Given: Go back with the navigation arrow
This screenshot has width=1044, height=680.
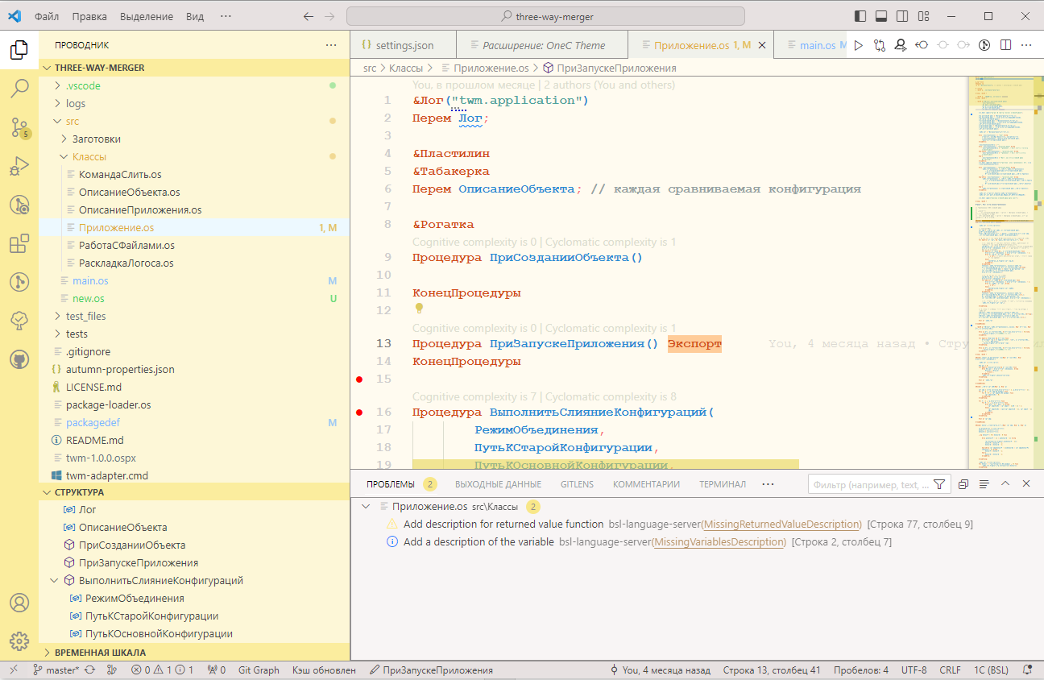Looking at the screenshot, I should click(x=309, y=16).
